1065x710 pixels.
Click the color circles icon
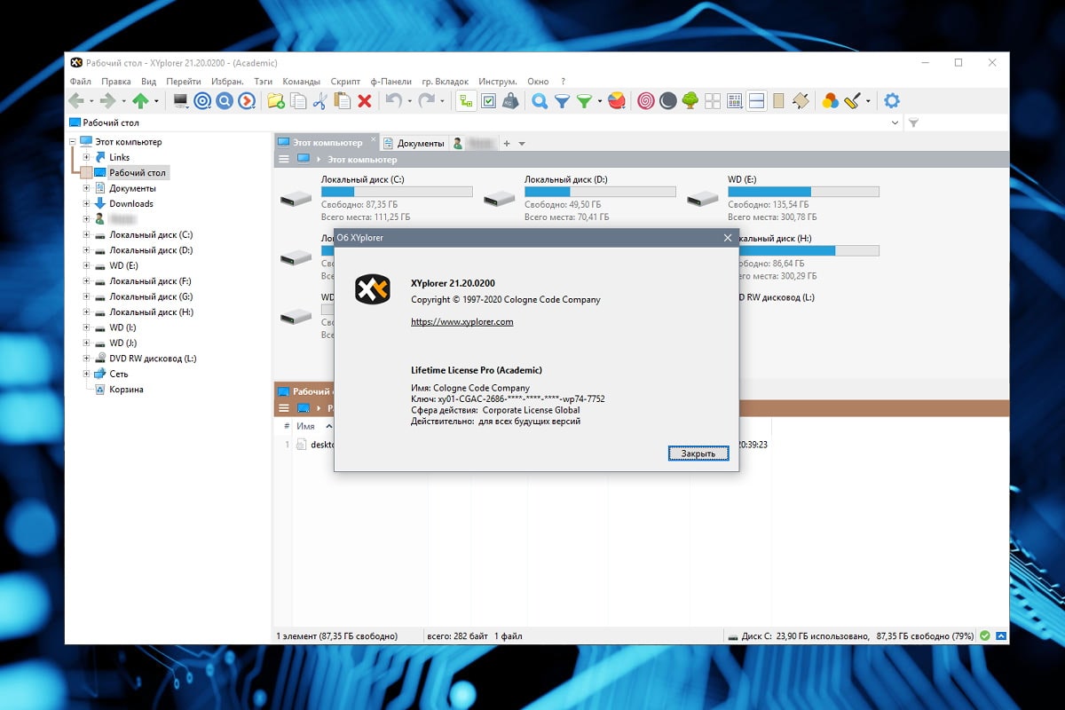[x=830, y=101]
